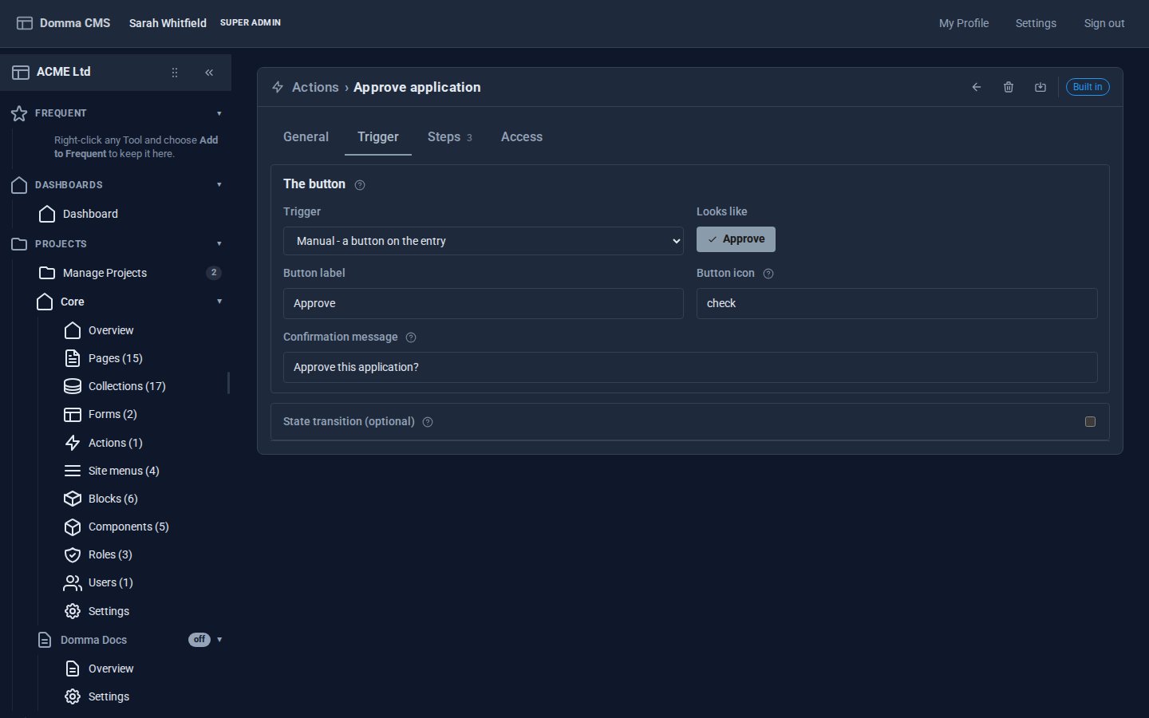The image size is (1149, 718).
Task: Open Users (1) in sidebar
Action: (111, 582)
